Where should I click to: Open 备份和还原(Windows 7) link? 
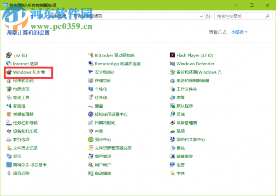(x=199, y=72)
